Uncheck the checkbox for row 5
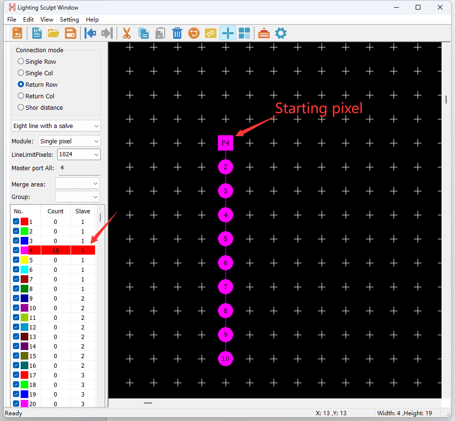Screen dimensions: 455x421 click(16, 260)
